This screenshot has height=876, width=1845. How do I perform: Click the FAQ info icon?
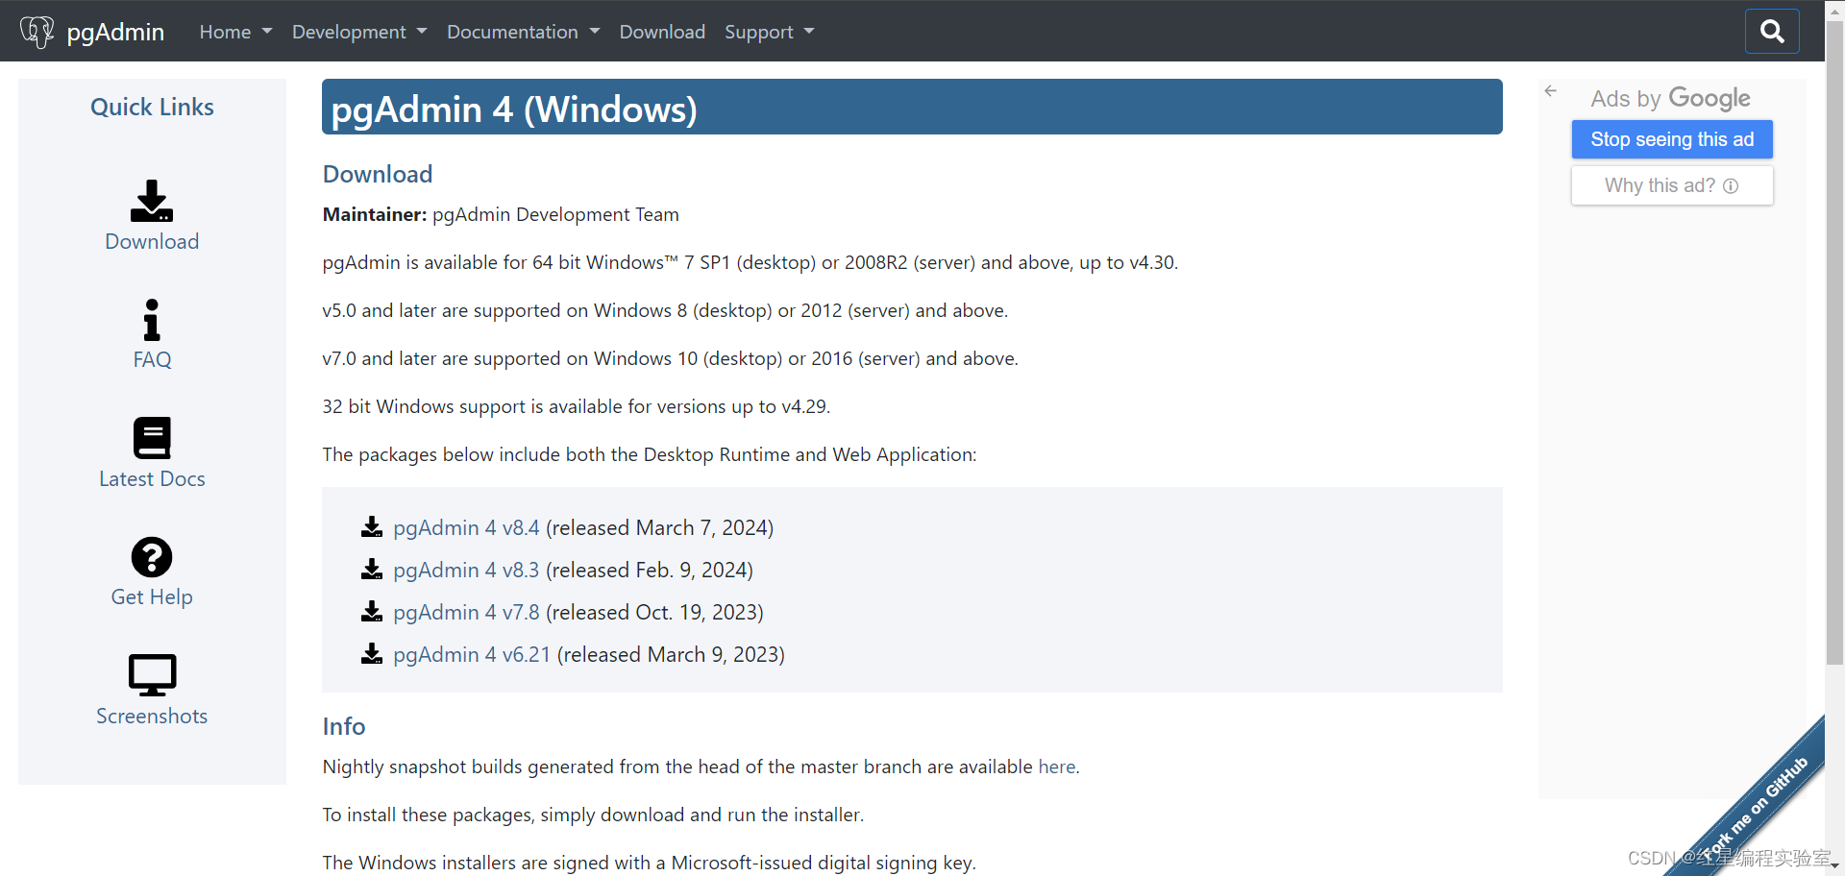point(152,320)
